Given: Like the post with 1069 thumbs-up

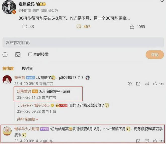Looking at the screenshot, I should [132, 27].
